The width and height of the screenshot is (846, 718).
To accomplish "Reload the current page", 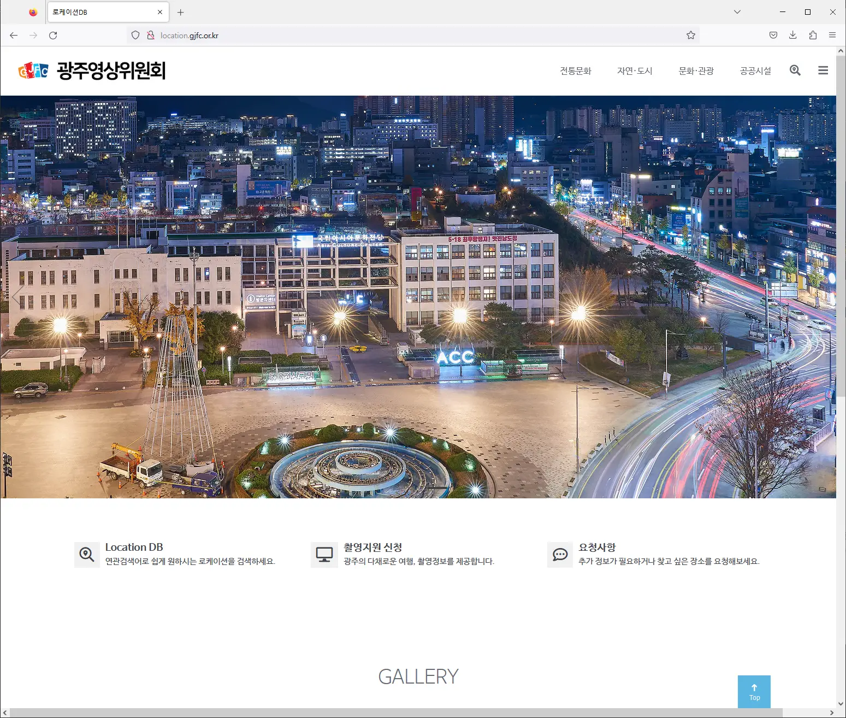I will click(53, 36).
